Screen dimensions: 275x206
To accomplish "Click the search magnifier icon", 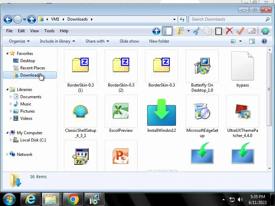I will coord(267,19).
